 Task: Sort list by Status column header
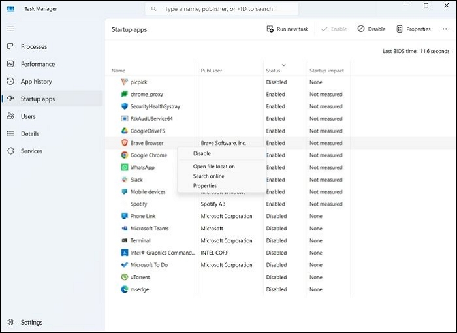273,71
